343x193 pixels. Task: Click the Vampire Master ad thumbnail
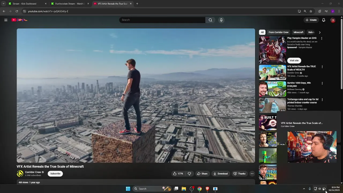[x=273, y=50]
